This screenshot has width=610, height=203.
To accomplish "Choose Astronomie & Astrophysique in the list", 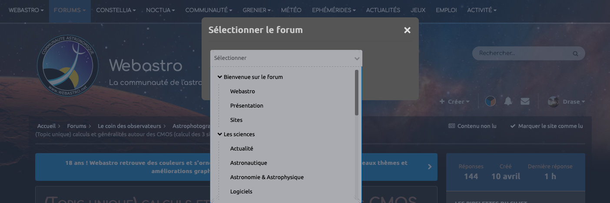I will [267, 177].
